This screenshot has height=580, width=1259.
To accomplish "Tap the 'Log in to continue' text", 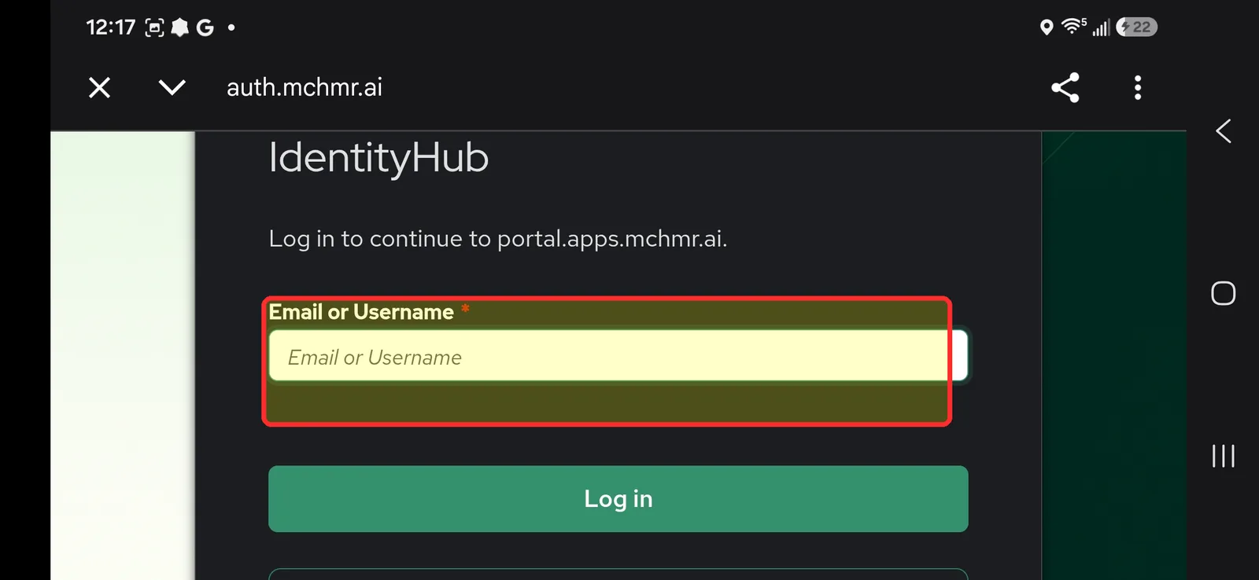I will [498, 239].
